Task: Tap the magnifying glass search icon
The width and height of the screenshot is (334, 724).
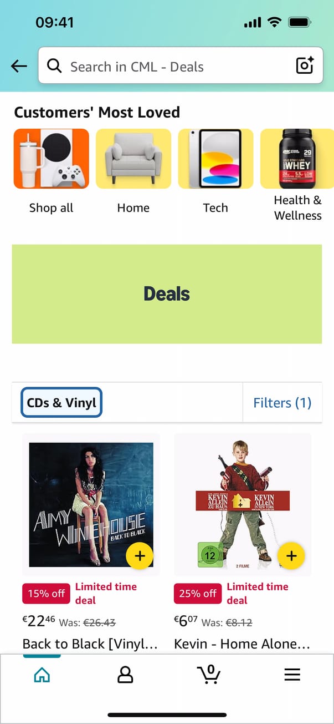Action: pos(54,66)
